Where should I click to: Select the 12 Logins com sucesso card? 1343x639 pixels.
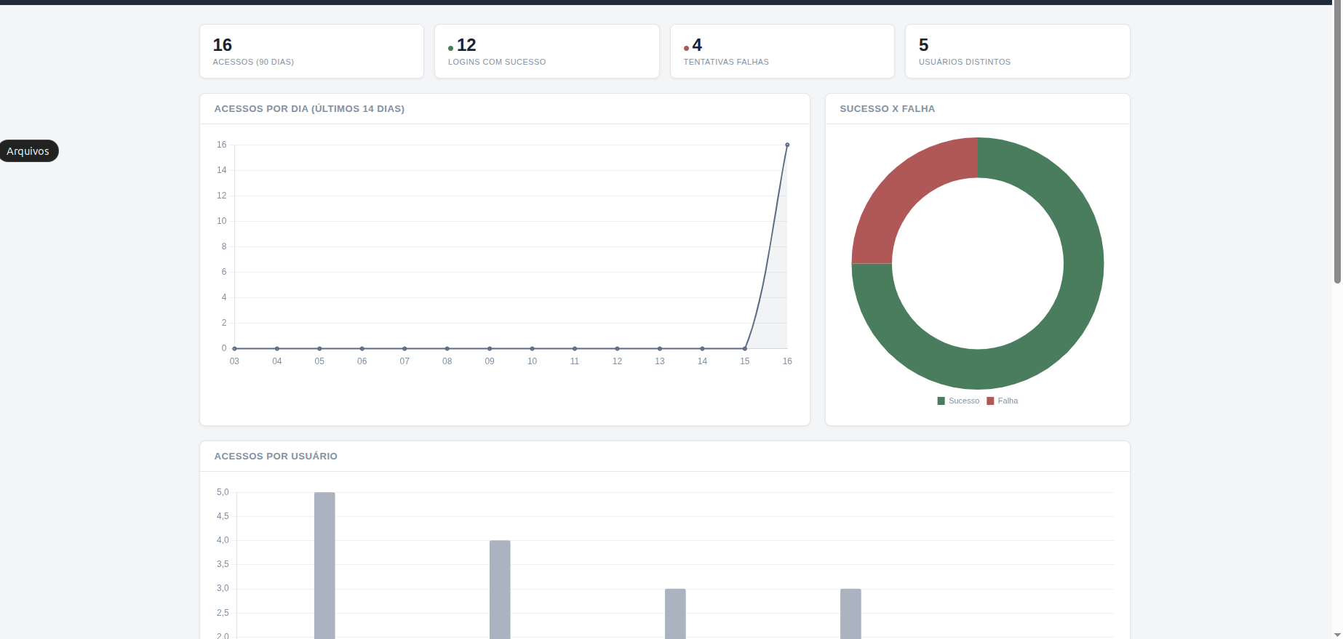[547, 52]
